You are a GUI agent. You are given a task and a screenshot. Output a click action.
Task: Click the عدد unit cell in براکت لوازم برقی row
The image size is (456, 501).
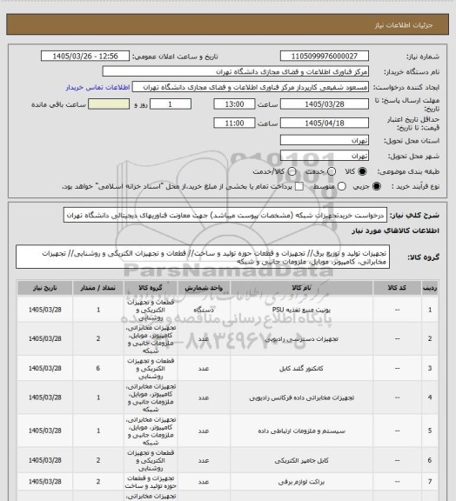(204, 482)
